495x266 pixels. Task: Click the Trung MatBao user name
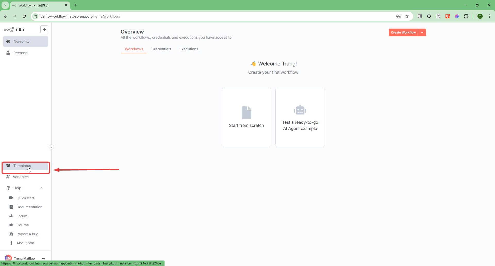[24, 258]
